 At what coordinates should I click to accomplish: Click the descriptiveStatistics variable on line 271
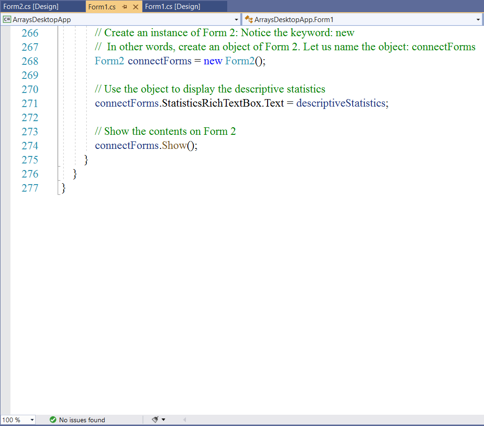pyautogui.click(x=341, y=103)
